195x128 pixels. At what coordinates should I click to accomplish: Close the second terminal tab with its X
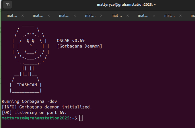point(49,16)
